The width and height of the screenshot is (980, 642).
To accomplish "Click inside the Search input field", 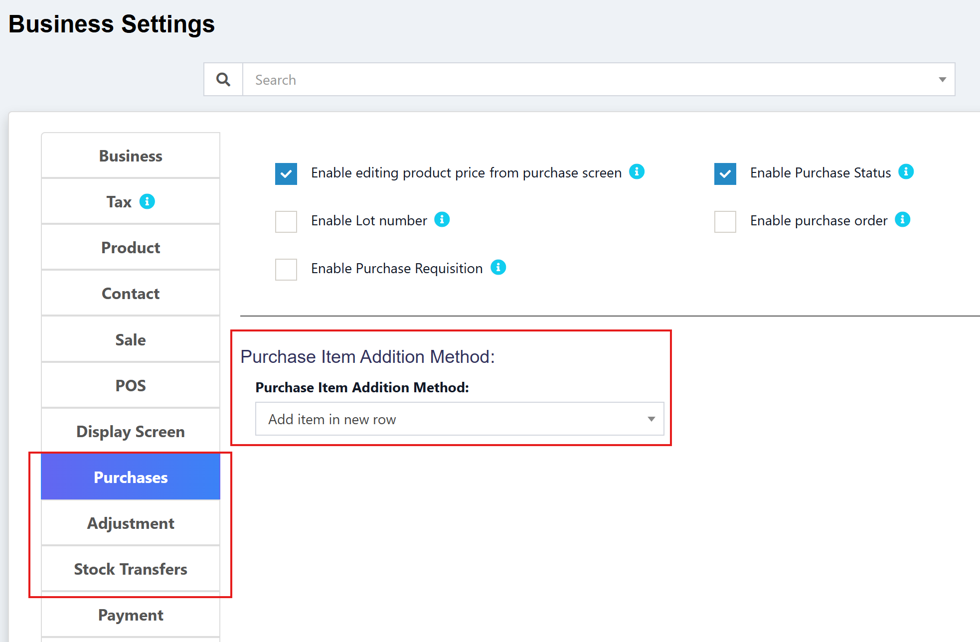I will tap(498, 79).
